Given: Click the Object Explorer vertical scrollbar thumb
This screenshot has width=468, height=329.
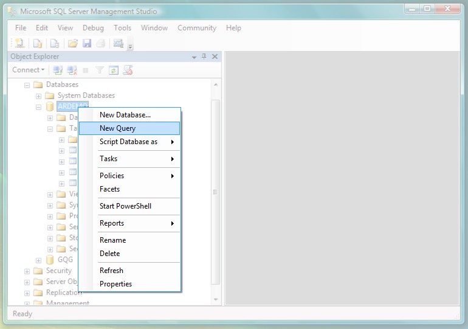Looking at the screenshot, I should 216,192.
